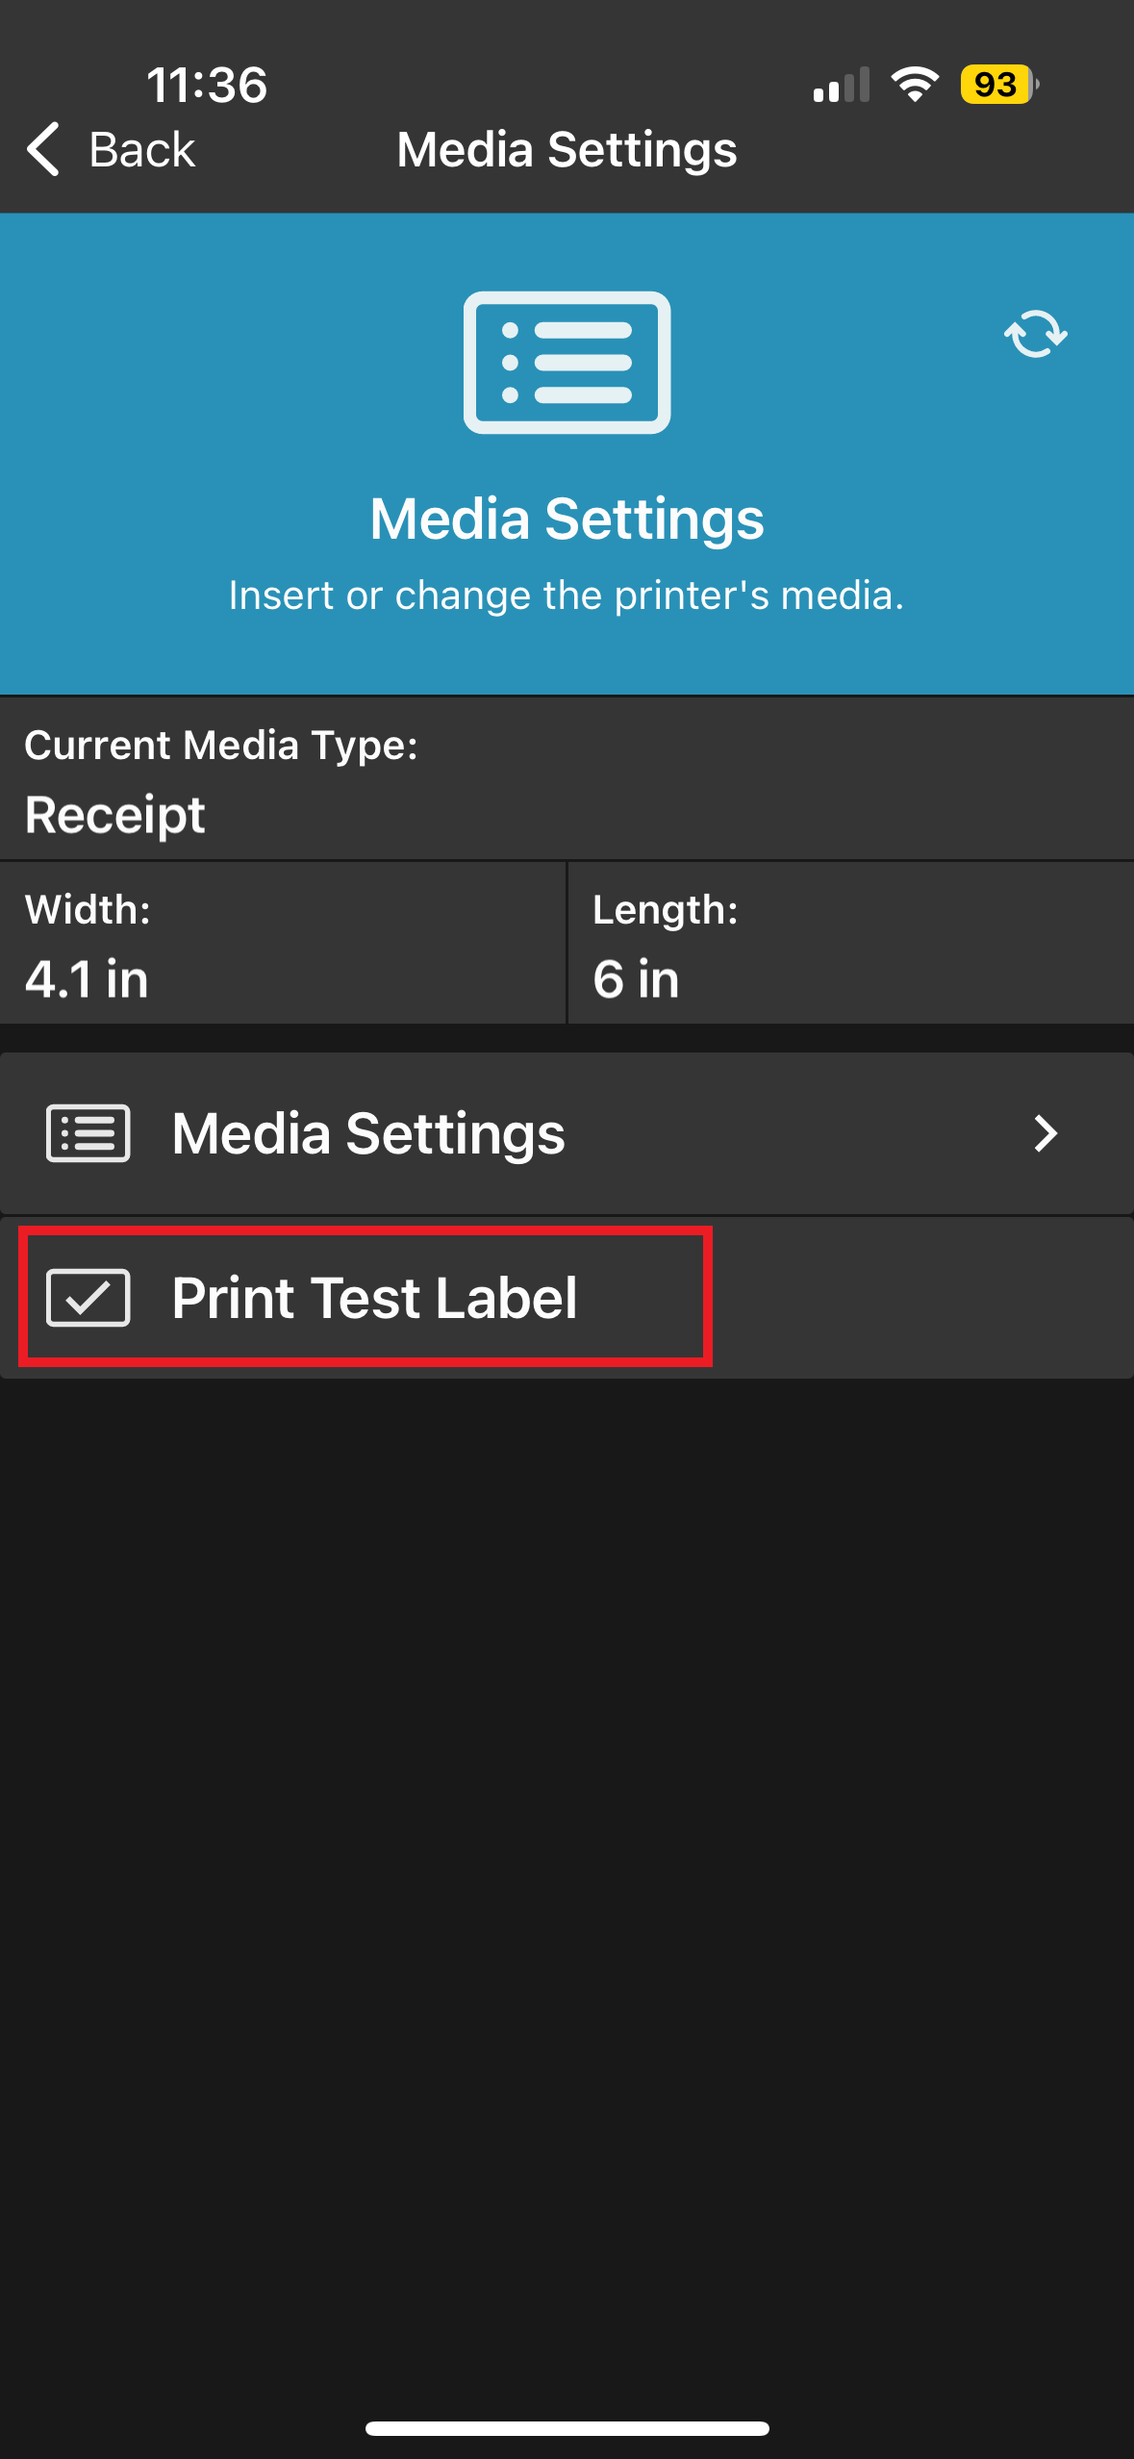Screen dimensions: 1134x2459
Task: Tap the right chevron on Media Settings
Action: point(1047,1133)
